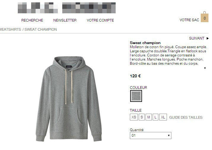Click the VOTRE SAC link

pyautogui.click(x=189, y=20)
